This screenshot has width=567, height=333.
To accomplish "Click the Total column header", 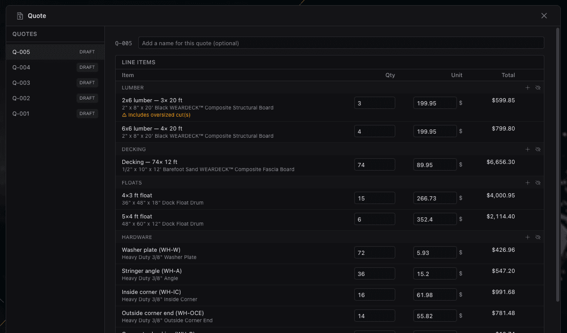I will coord(508,75).
